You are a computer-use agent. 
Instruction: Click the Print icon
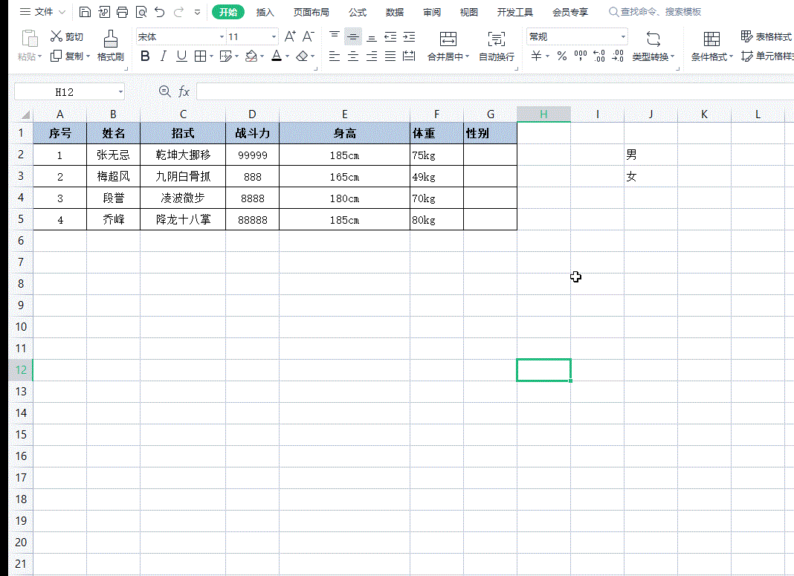[123, 12]
